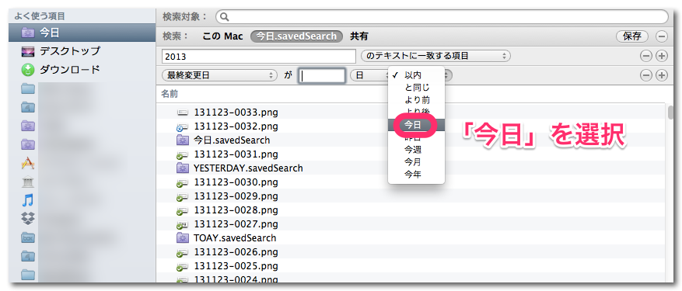Click the smart folder icon of YESTERDAY.savedSearch
This screenshot has height=291, width=682.
tap(183, 168)
